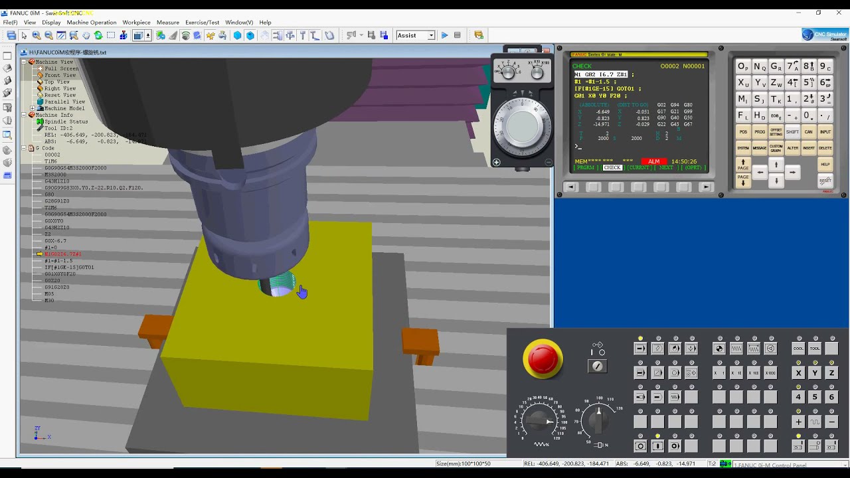Select Full Screen in Machine View tree
This screenshot has width=850, height=478.
(61, 68)
